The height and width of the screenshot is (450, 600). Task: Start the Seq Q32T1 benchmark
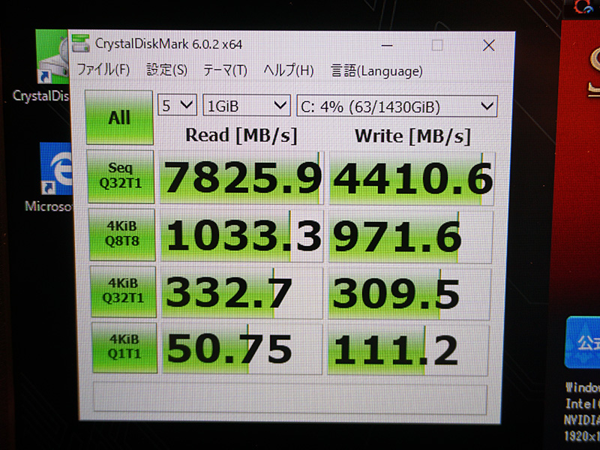tap(121, 176)
